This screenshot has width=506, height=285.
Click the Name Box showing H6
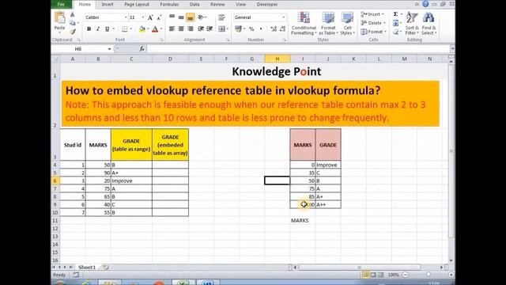[78, 49]
